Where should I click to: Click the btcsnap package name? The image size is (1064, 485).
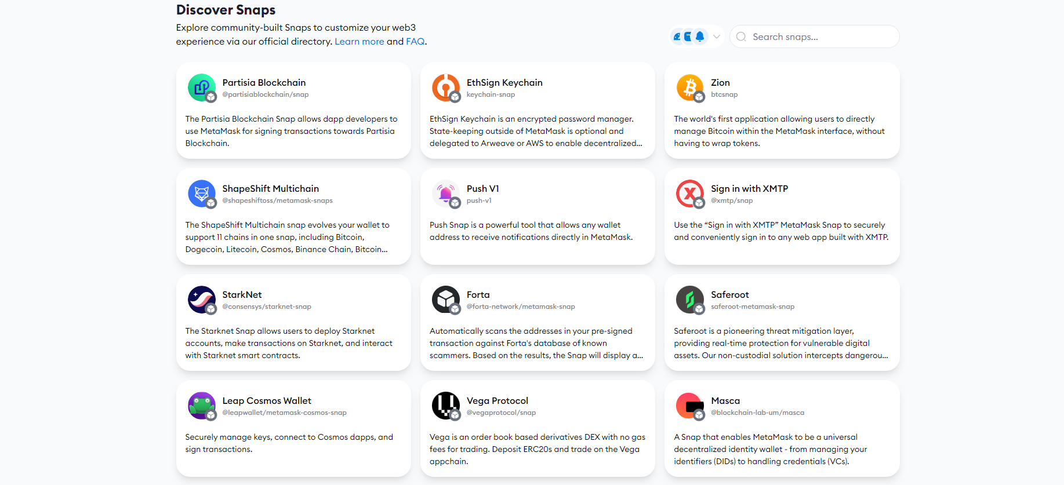[x=724, y=94]
